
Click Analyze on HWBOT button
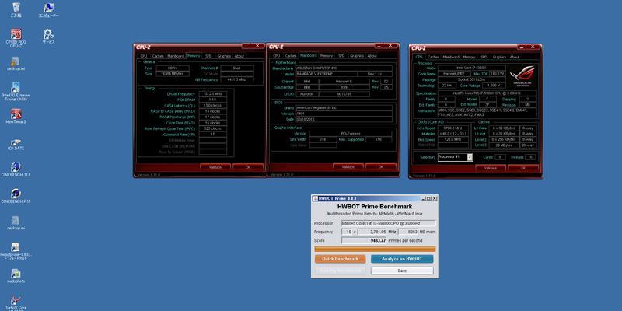402,259
